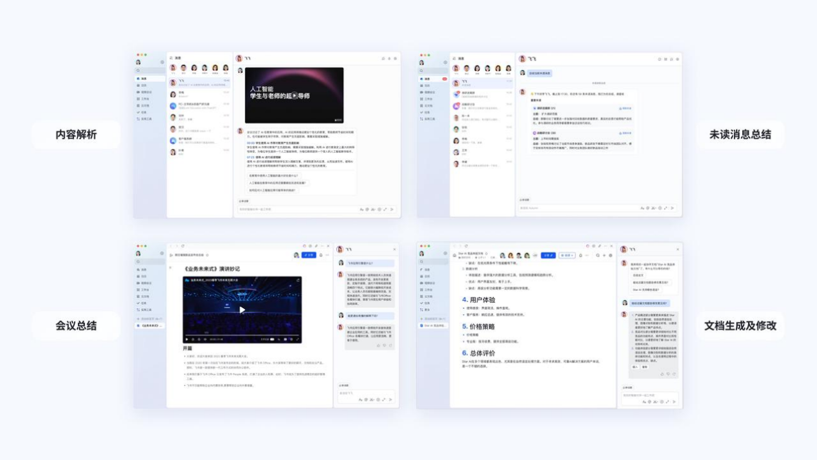Click sidebar search box in 内容解析 window
This screenshot has height=460, width=817.
click(x=150, y=70)
